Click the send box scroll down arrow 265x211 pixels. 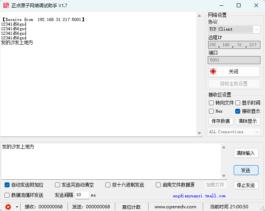tap(224, 176)
